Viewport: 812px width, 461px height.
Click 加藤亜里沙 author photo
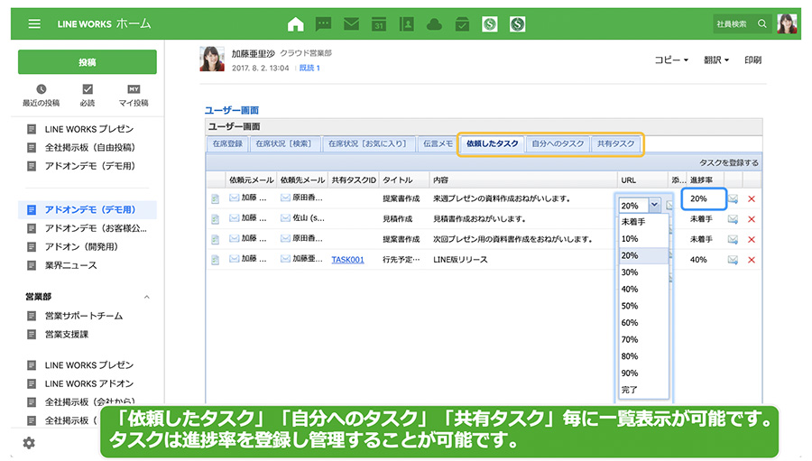212,59
